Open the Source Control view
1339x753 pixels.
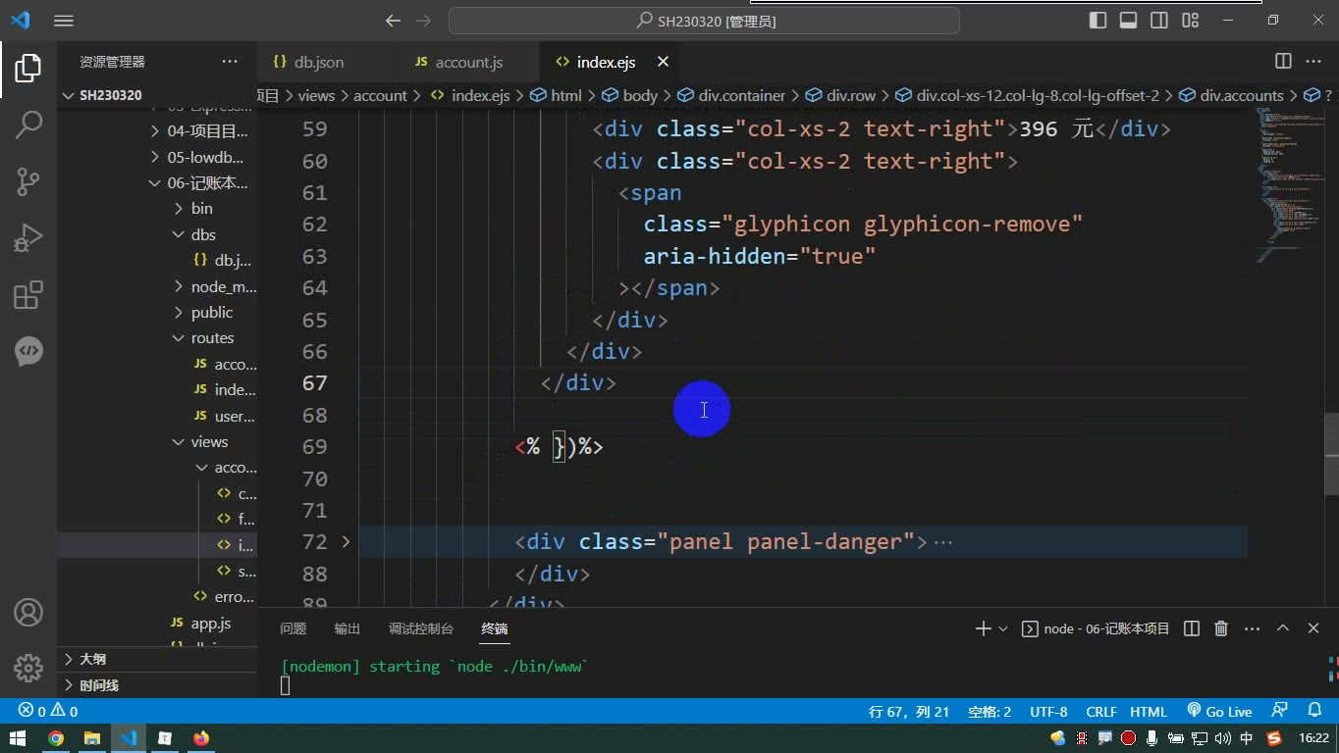[28, 181]
